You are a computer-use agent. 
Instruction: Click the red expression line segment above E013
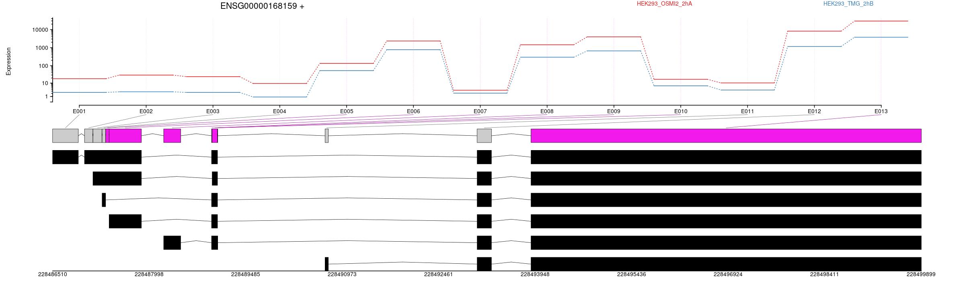click(881, 21)
